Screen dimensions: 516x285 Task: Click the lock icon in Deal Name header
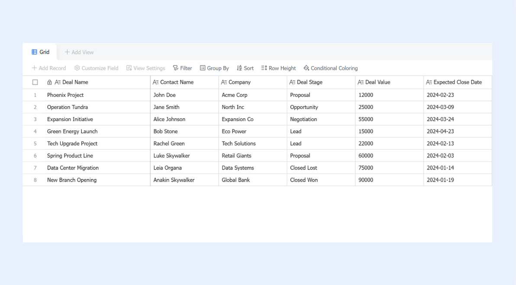[x=49, y=82]
